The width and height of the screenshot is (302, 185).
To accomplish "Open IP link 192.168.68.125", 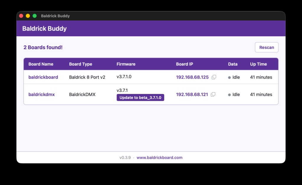I will 192,77.
